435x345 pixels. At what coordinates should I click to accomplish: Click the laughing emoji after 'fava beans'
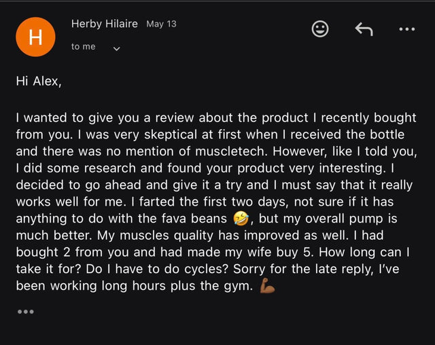click(241, 219)
